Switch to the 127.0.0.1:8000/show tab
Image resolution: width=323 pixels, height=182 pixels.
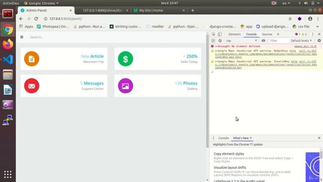[x=102, y=10]
